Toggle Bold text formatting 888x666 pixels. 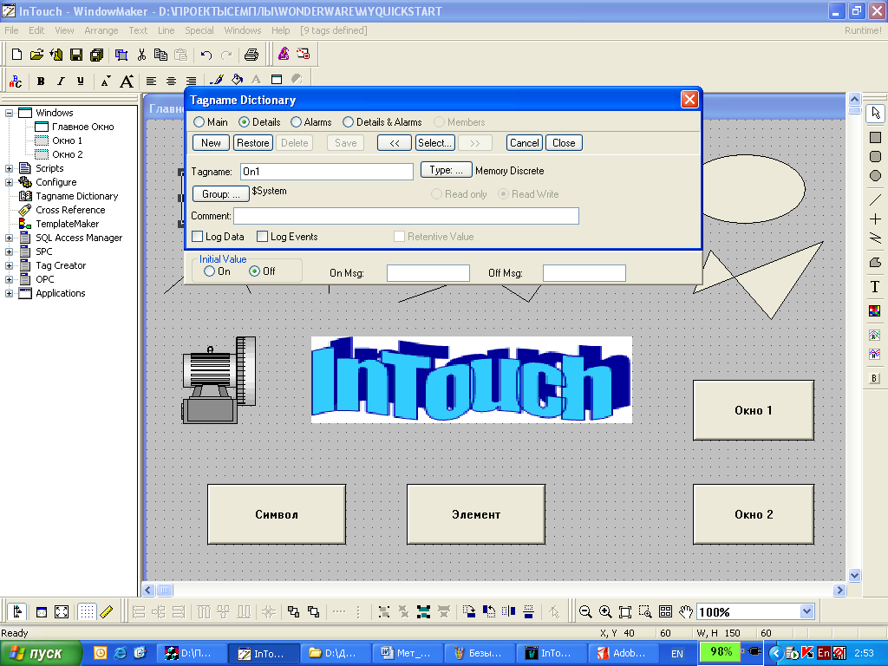[x=41, y=81]
